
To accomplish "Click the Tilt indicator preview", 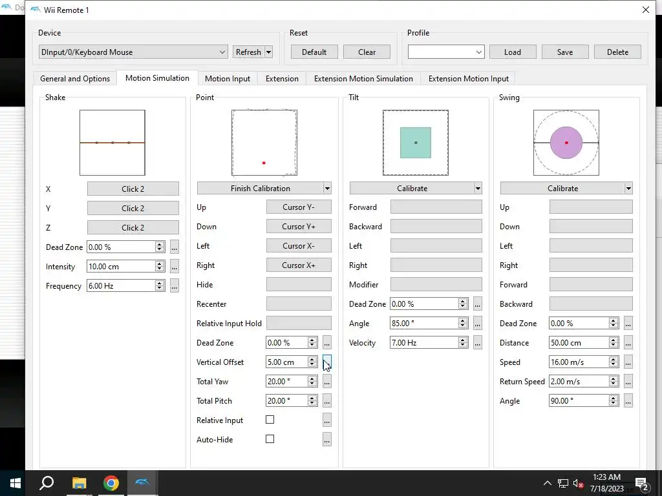I will (x=416, y=143).
